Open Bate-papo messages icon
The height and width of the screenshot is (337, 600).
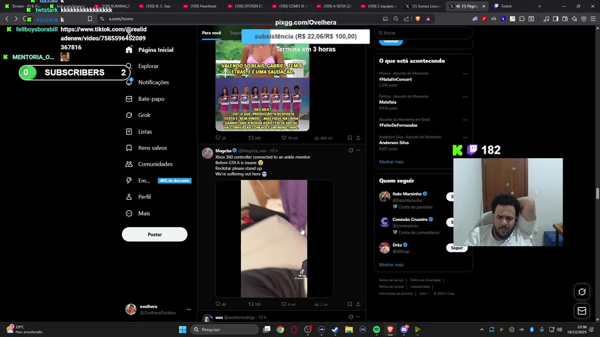(x=129, y=99)
